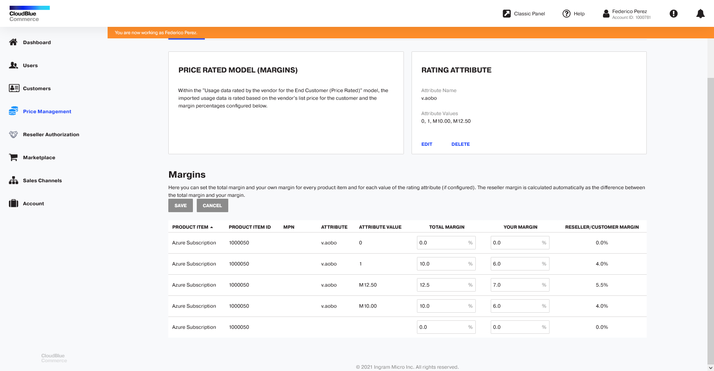
Task: Open the exclamation alert icon
Action: tap(674, 13)
